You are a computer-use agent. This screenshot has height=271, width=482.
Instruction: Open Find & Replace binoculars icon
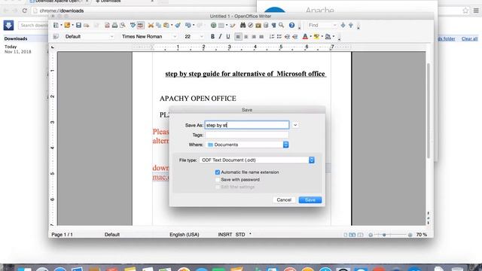pyautogui.click(x=243, y=25)
